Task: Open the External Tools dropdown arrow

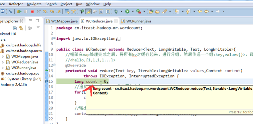Action: click(144, 11)
